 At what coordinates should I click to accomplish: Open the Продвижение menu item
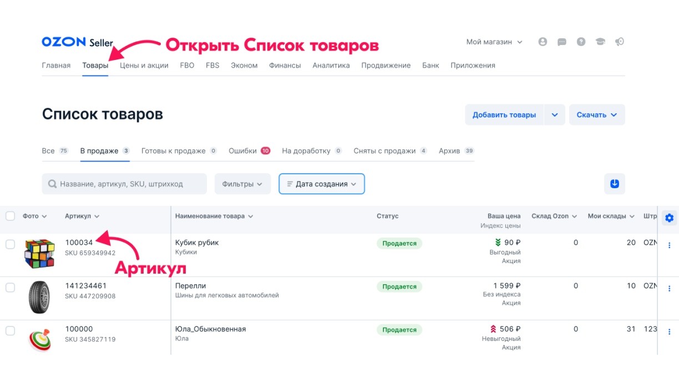pyautogui.click(x=386, y=65)
